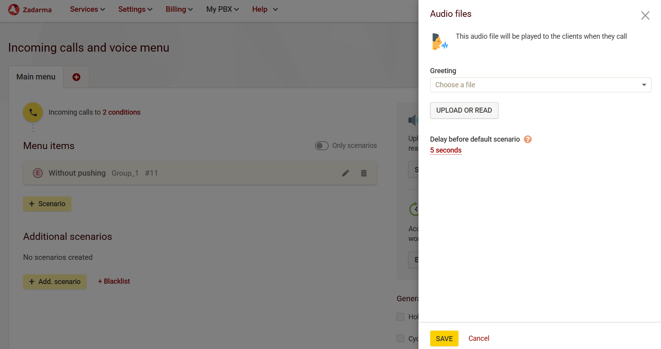This screenshot has height=349, width=661.
Task: Click the #11 extension label
Action: 151,173
